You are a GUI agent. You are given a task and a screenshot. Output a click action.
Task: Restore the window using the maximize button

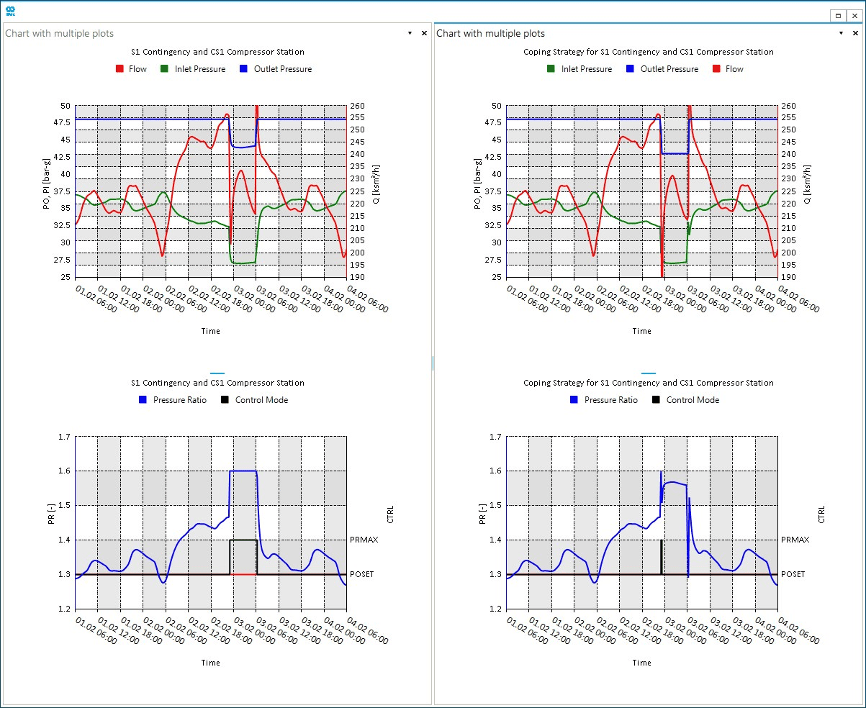click(x=839, y=15)
